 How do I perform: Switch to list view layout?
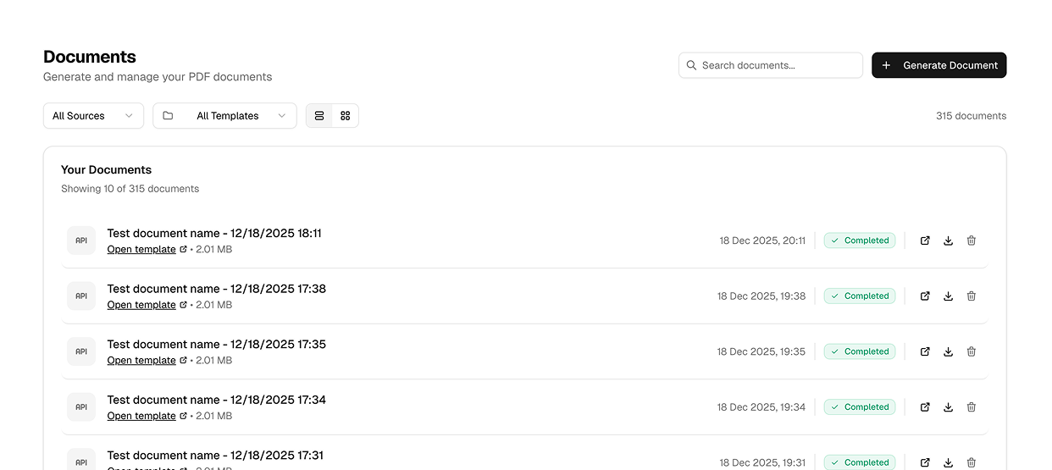[x=319, y=116]
